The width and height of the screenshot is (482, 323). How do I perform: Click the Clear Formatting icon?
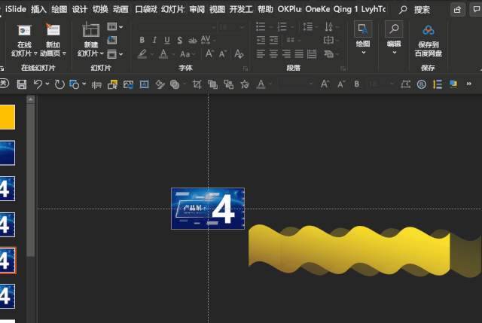pos(239,54)
